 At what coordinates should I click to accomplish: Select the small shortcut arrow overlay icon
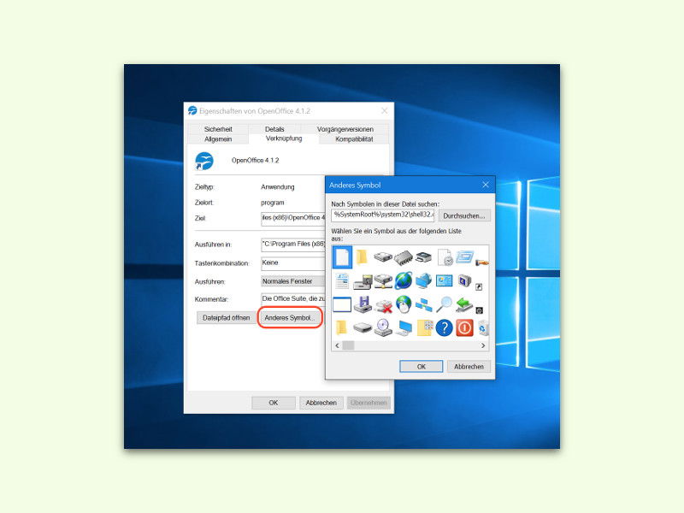click(479, 286)
